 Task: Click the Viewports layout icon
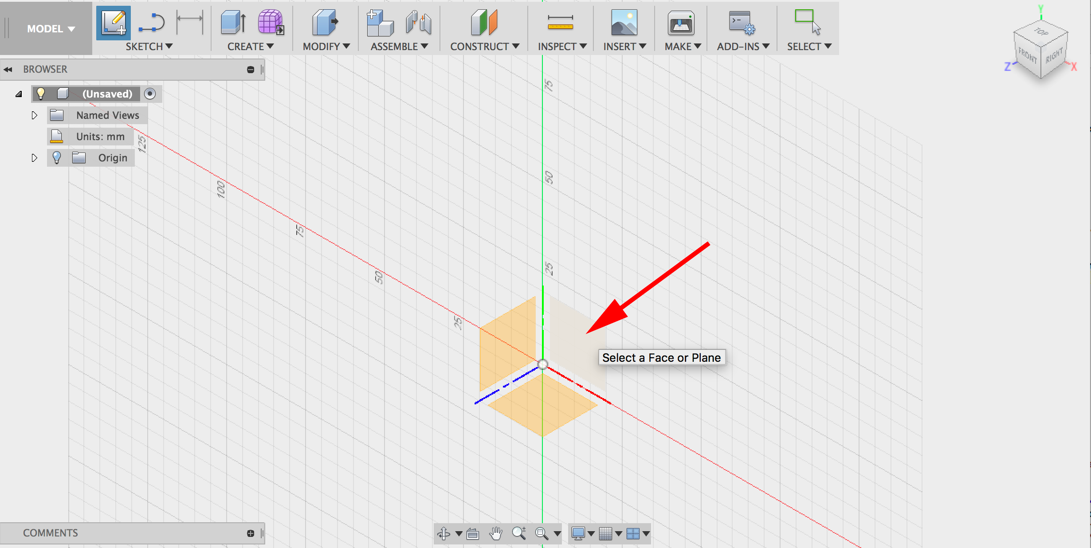[x=633, y=533]
